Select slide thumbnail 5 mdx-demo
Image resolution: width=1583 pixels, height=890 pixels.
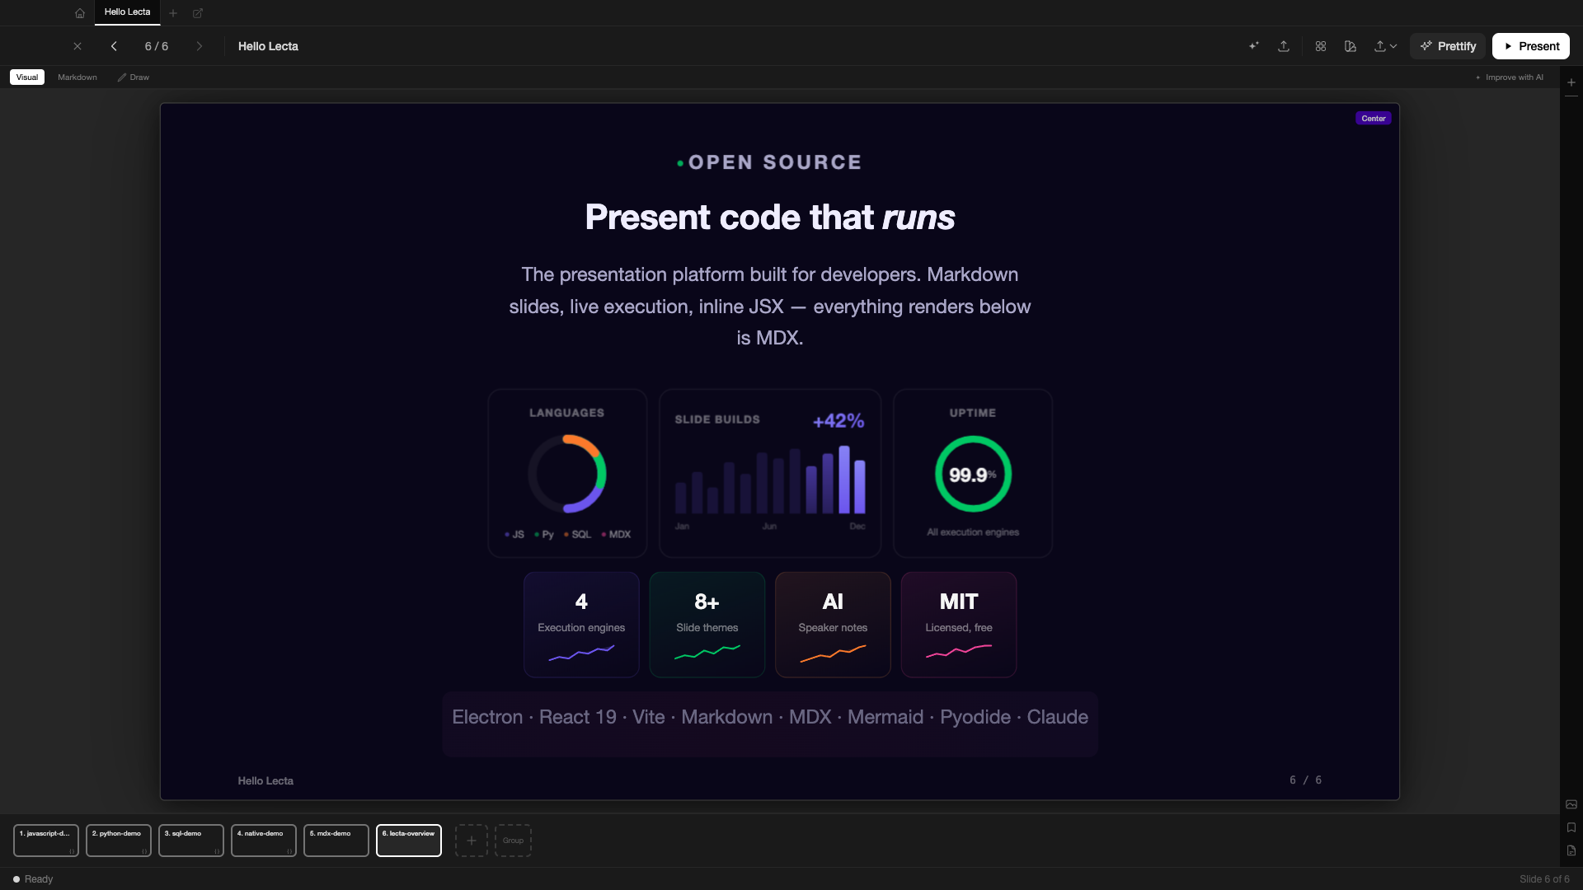(x=336, y=841)
